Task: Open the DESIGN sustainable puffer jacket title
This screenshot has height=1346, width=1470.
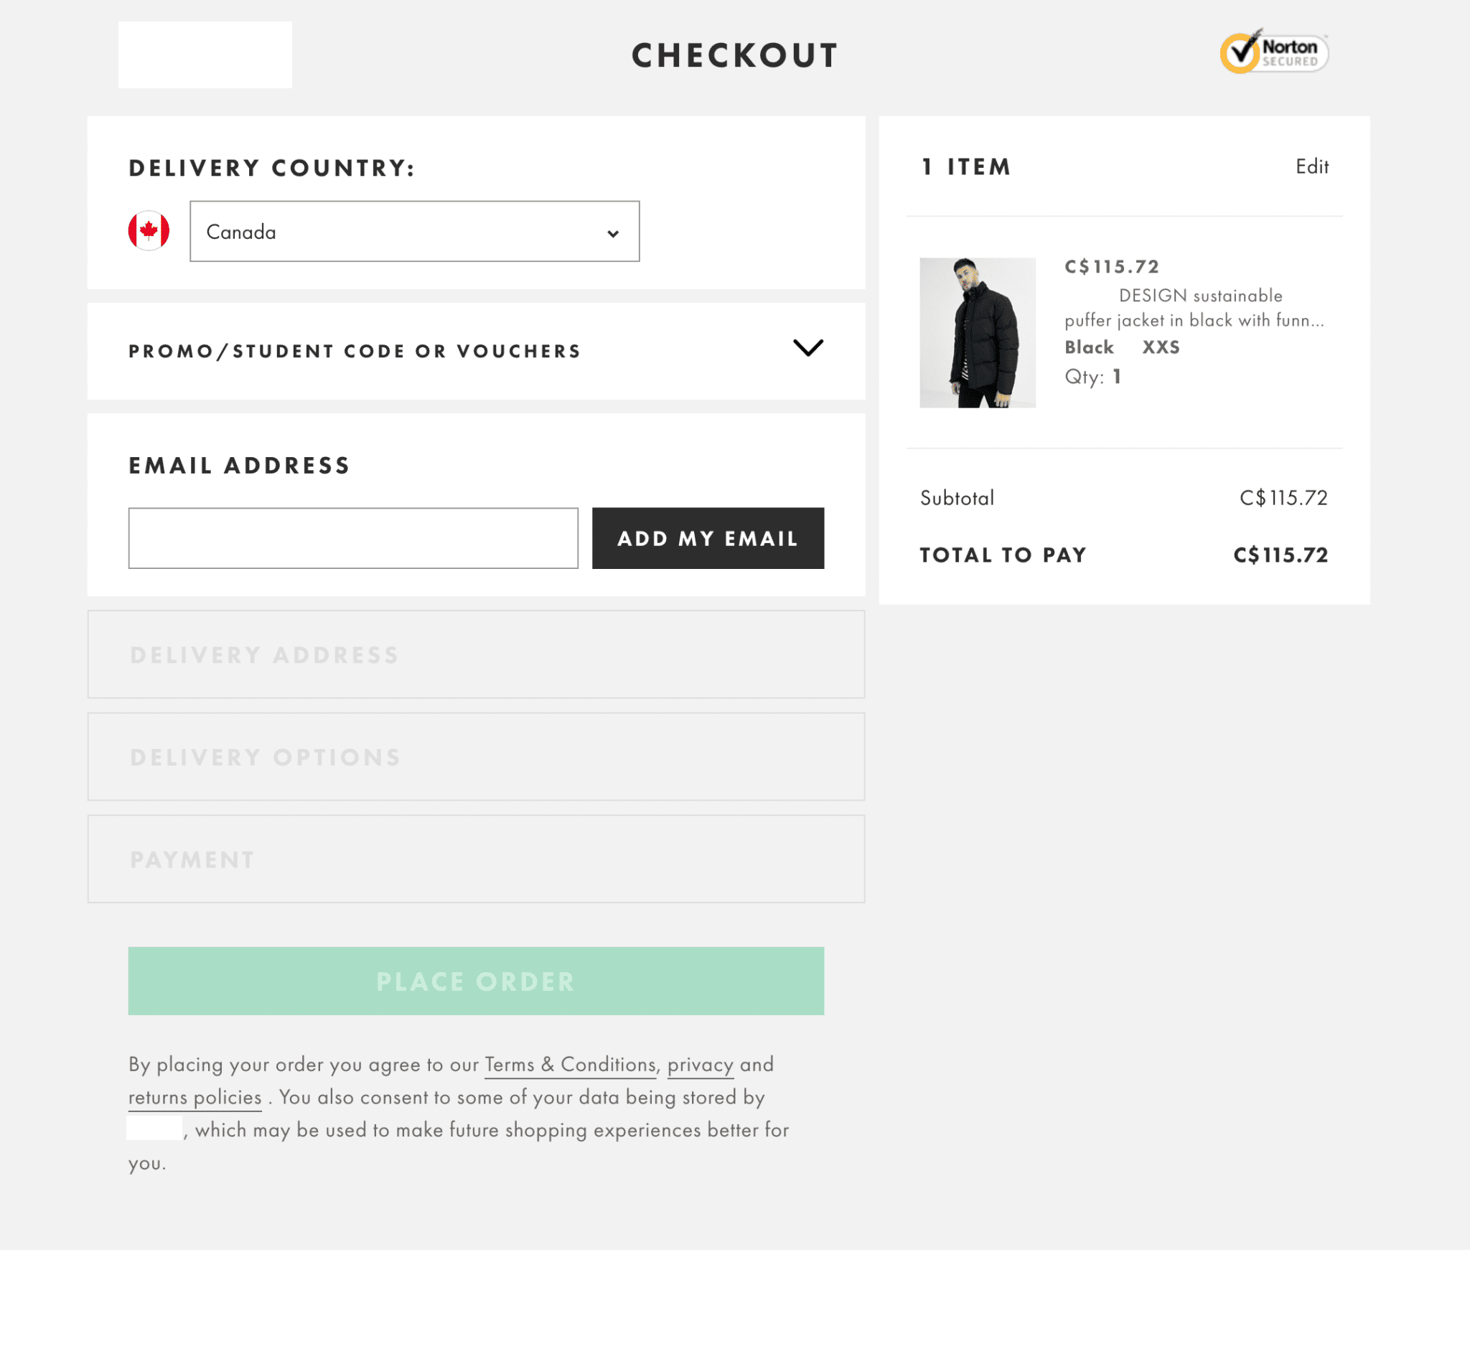Action: click(x=1194, y=308)
